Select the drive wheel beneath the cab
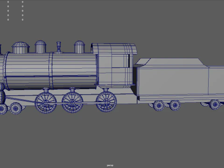Screen dimensions: 224x168 106,102
